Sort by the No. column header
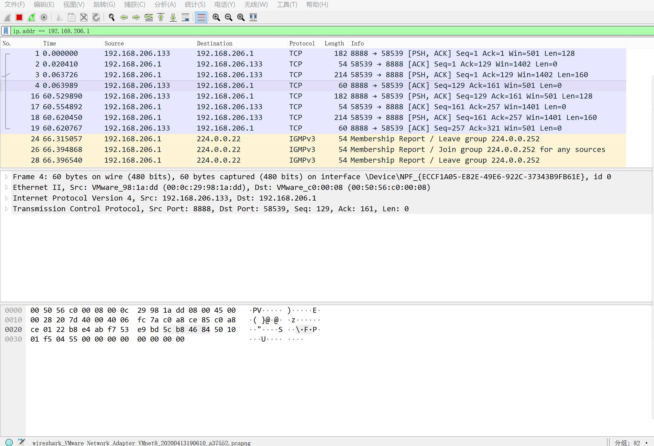 [21, 43]
